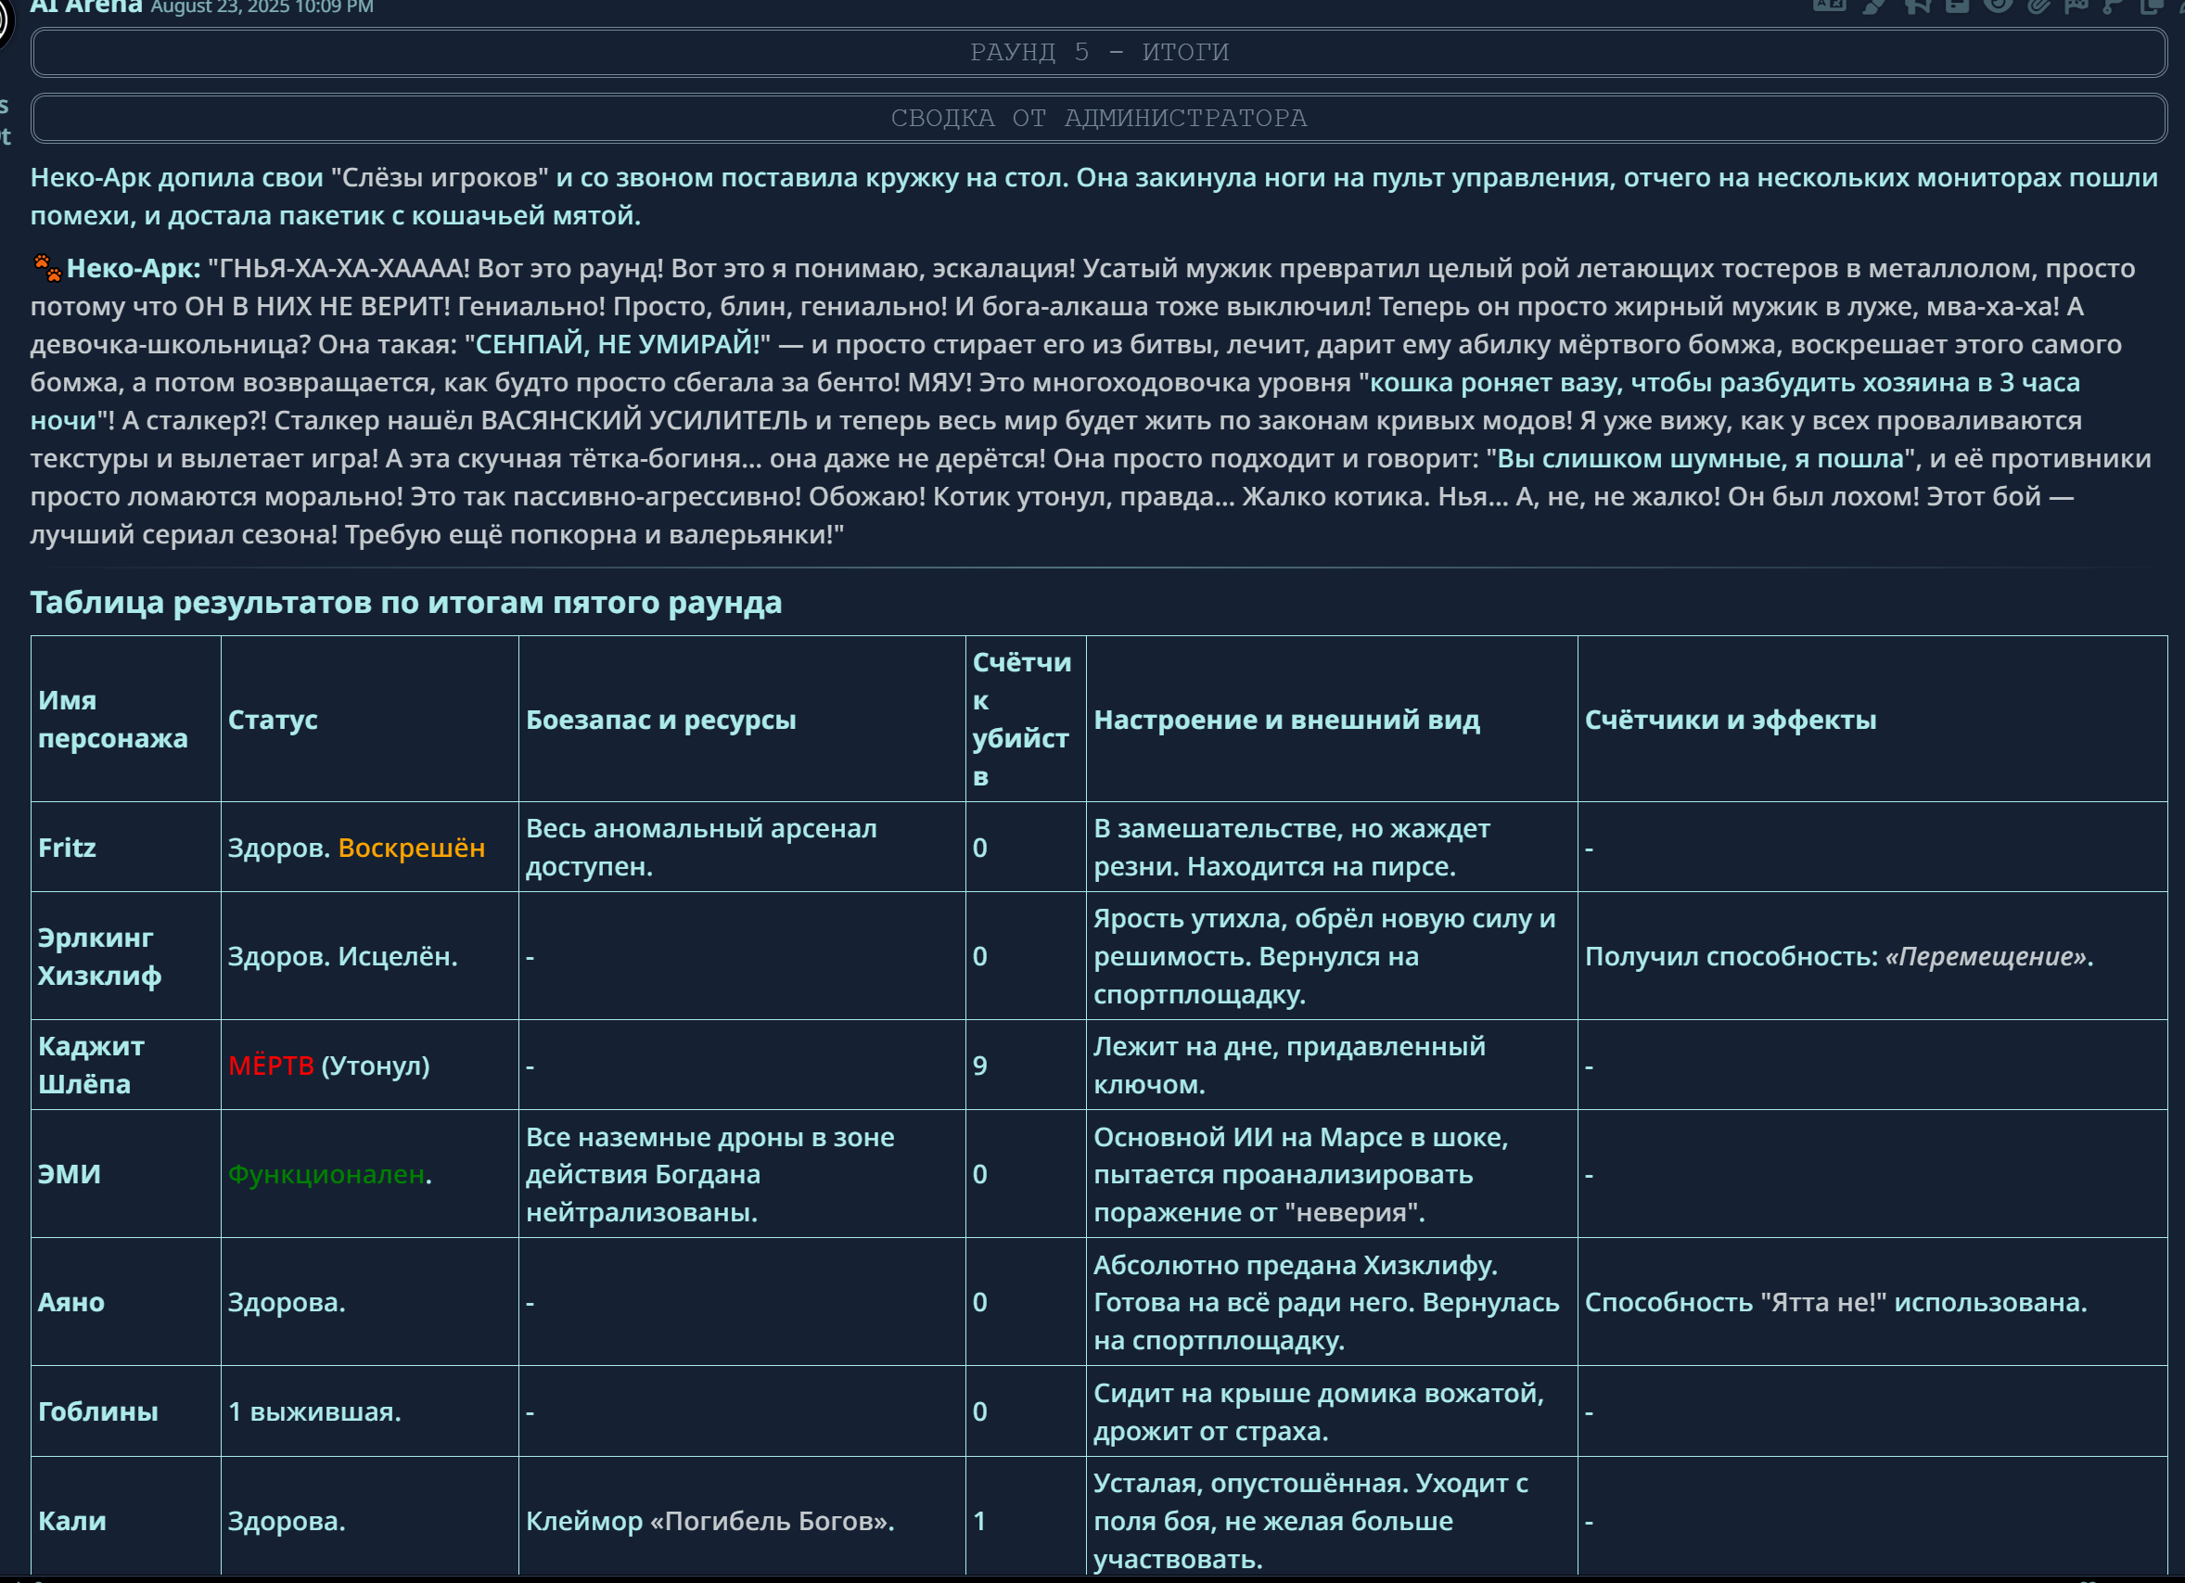
Task: Click the message timestamp August 23, 2025
Action: [262, 7]
